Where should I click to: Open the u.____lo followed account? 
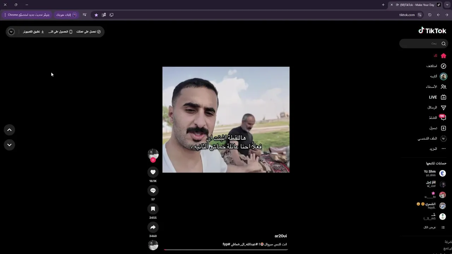coord(435,195)
